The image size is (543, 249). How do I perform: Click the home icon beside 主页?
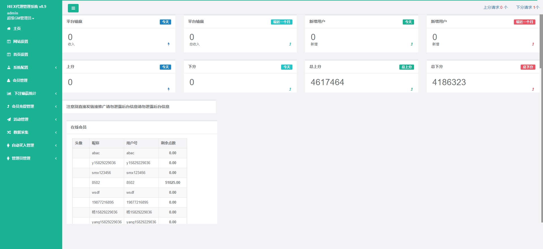click(9, 28)
